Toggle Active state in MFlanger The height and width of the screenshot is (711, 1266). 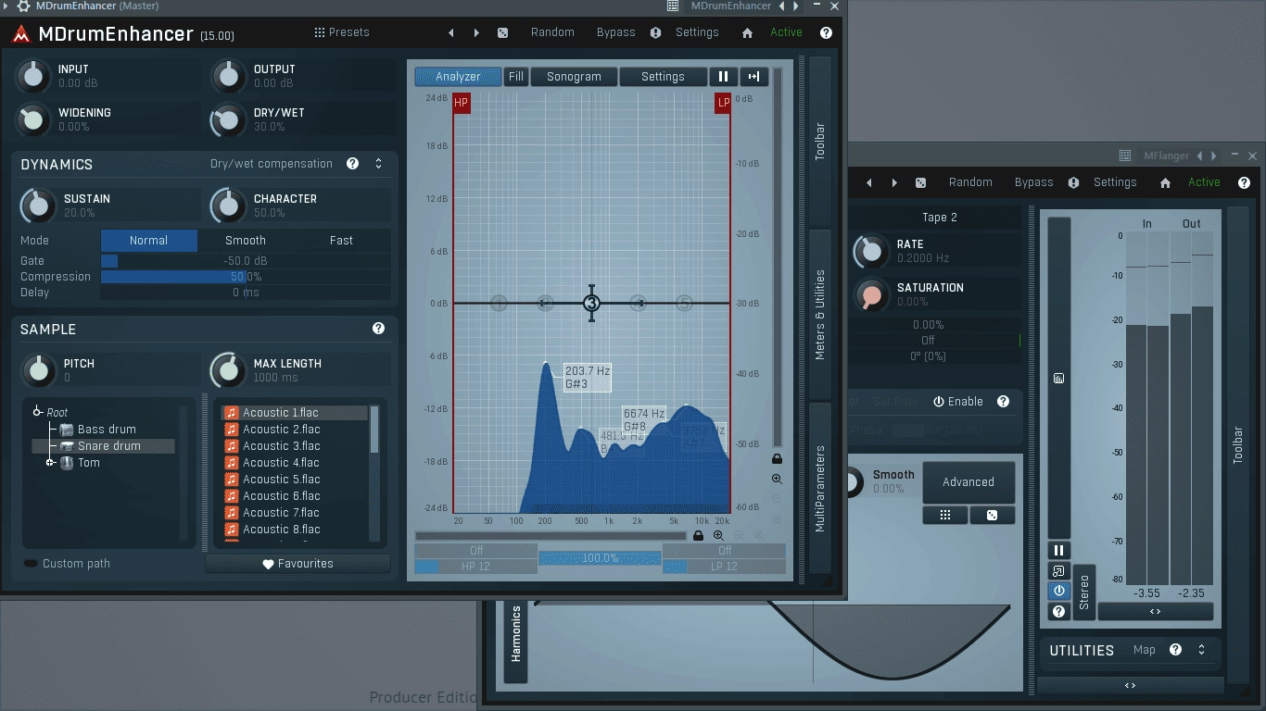pos(1204,182)
